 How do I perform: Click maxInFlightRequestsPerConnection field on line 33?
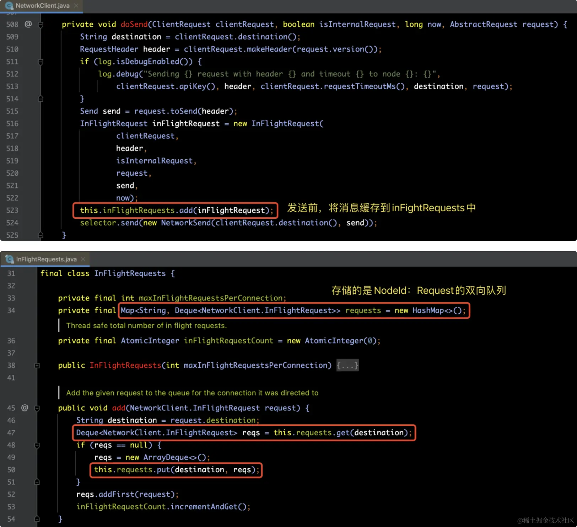211,298
